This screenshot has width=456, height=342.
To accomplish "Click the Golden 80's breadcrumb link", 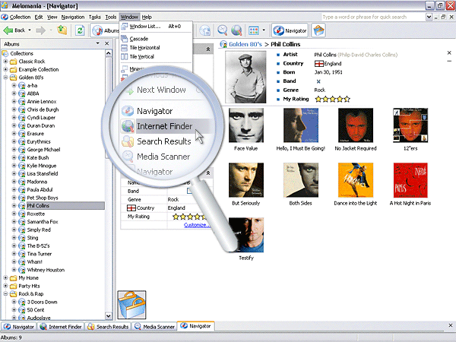I will coord(245,46).
